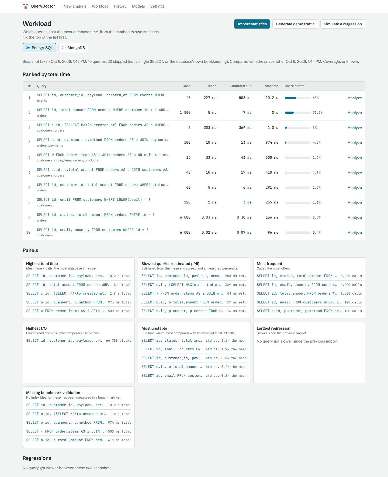
Task: Click the Import statistics button
Action: 252,24
